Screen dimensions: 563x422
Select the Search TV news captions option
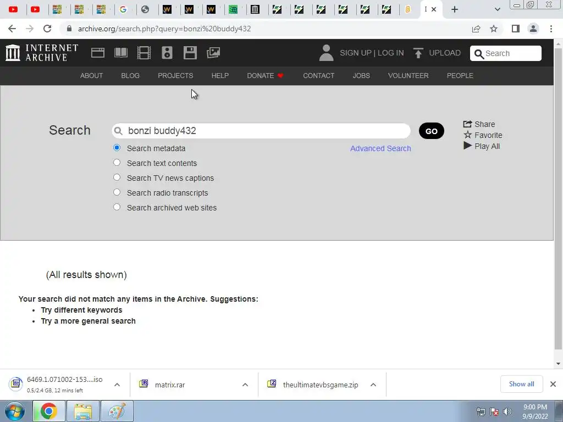click(117, 177)
